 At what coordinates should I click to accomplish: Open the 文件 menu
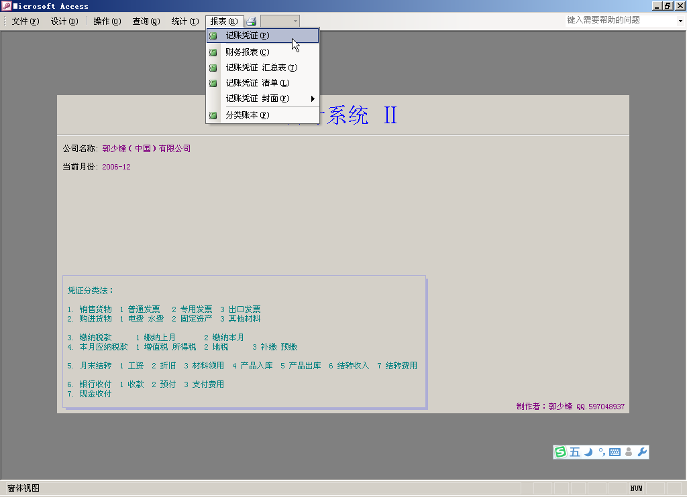pos(25,21)
